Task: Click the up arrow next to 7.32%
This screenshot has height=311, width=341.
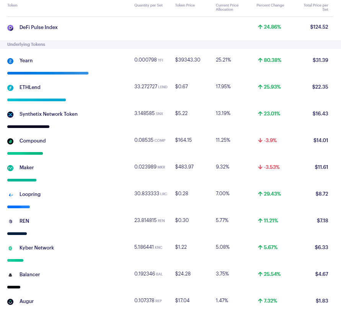Action: (260, 301)
